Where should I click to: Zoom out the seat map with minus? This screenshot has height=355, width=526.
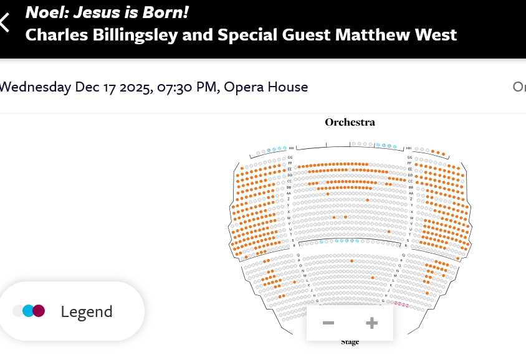(328, 323)
